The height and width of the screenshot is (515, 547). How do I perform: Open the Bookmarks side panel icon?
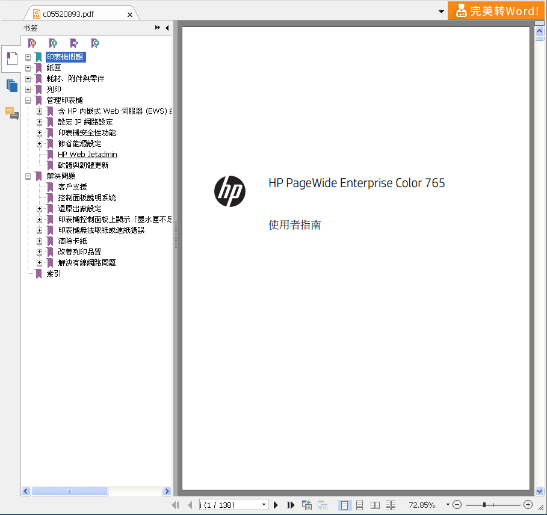click(12, 58)
